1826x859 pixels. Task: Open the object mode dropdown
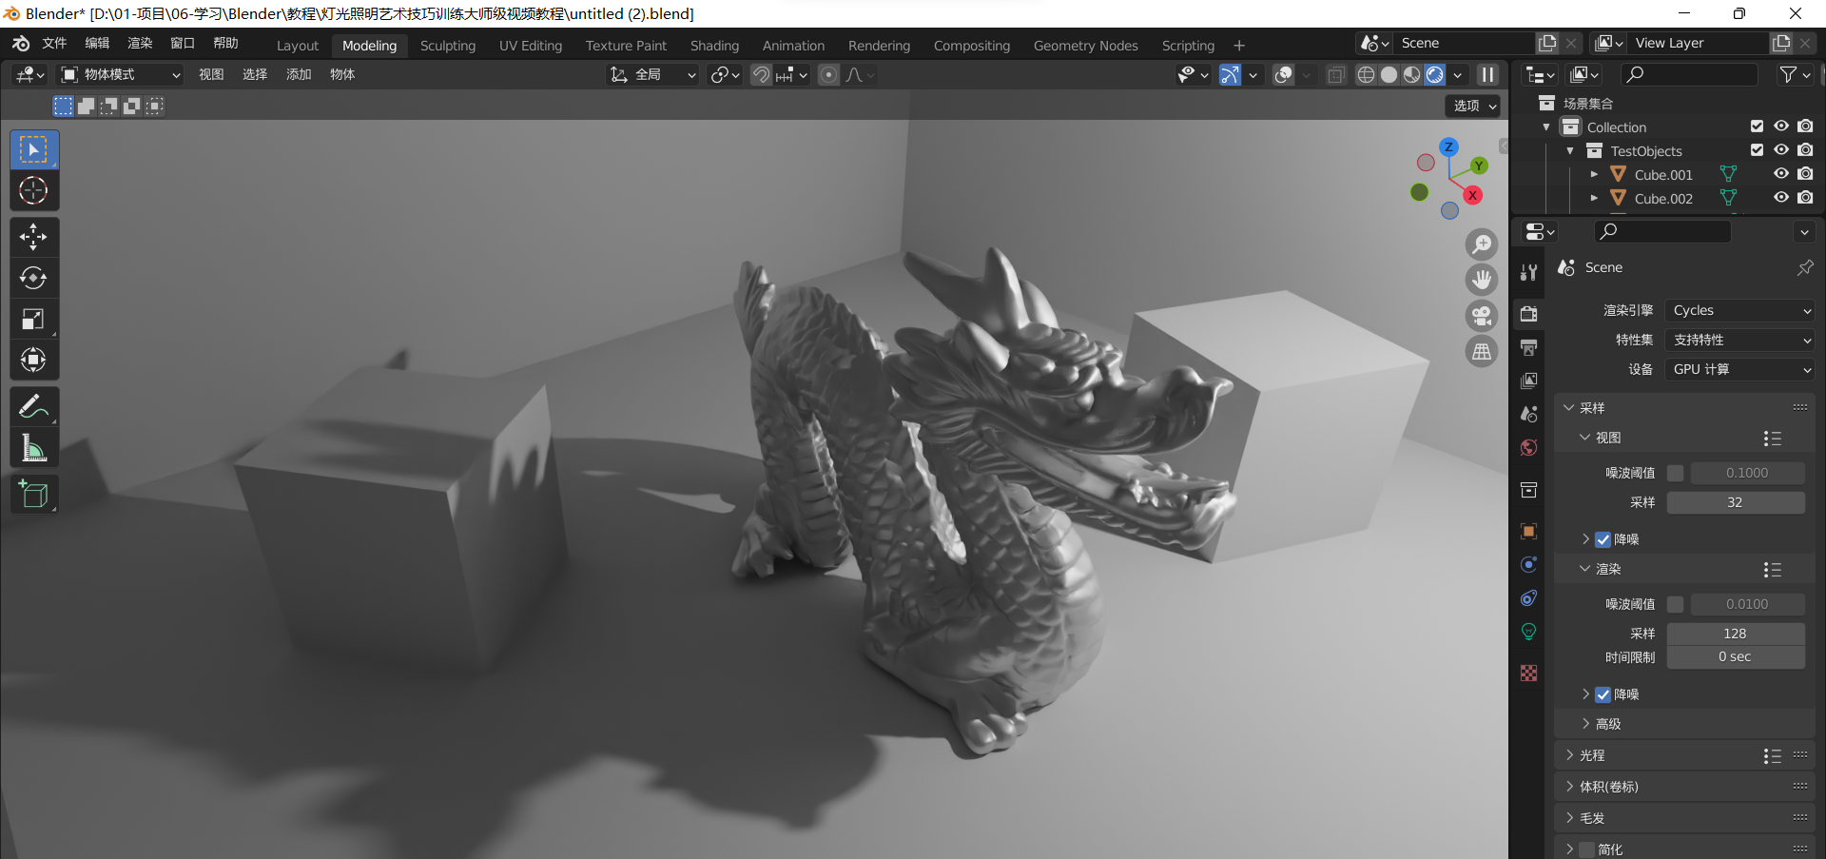coord(121,74)
